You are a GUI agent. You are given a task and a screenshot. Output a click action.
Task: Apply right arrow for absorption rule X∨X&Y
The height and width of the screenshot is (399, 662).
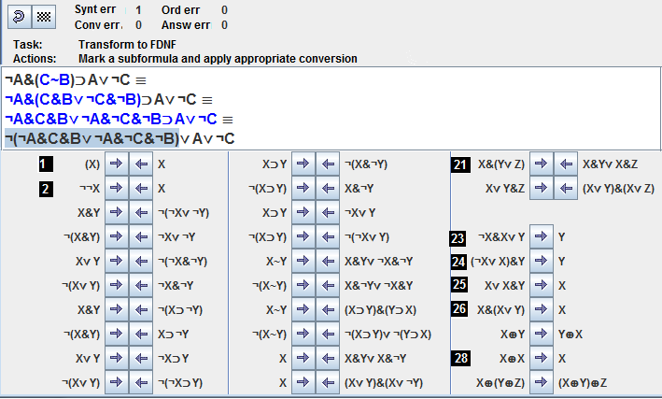coord(542,286)
